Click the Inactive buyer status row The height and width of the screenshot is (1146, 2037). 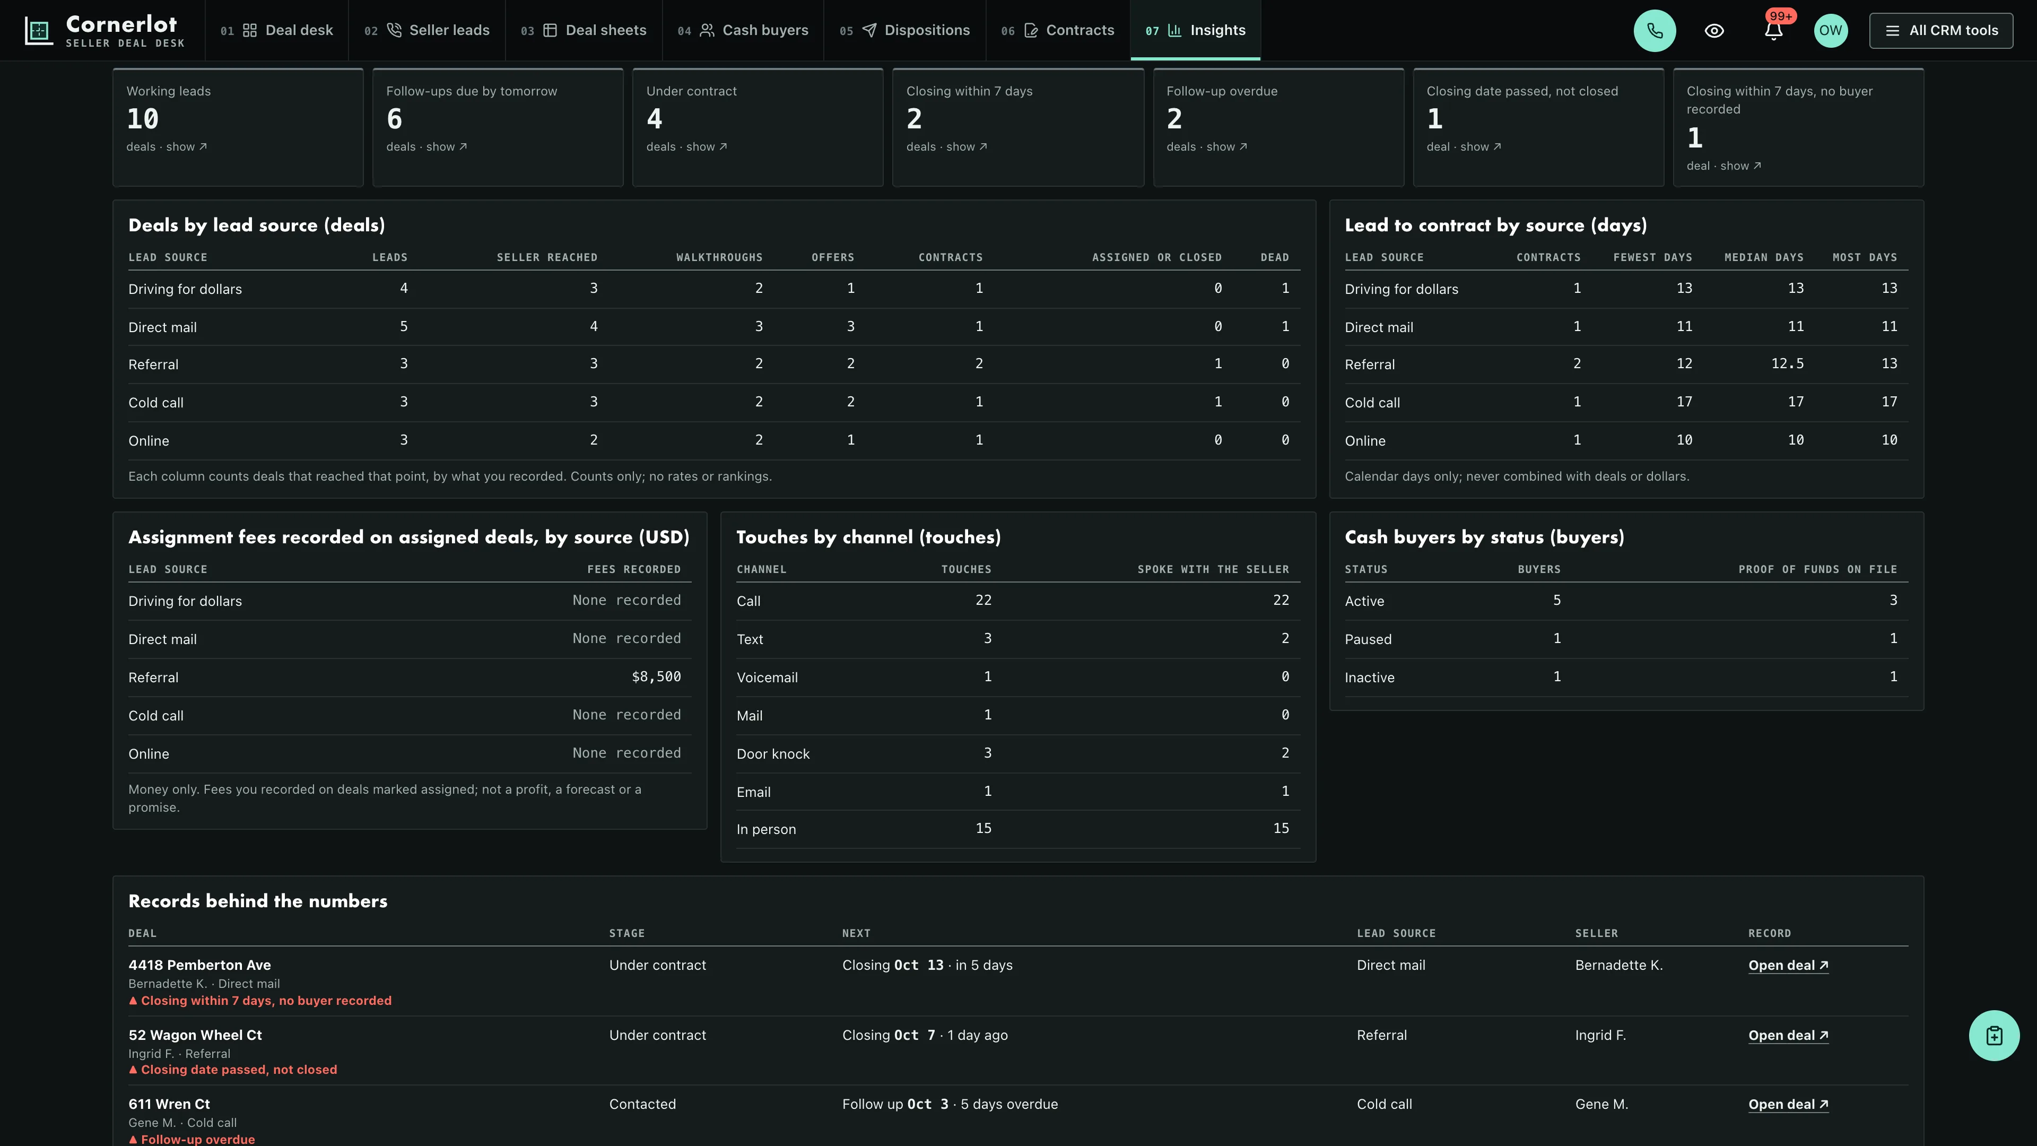1626,678
